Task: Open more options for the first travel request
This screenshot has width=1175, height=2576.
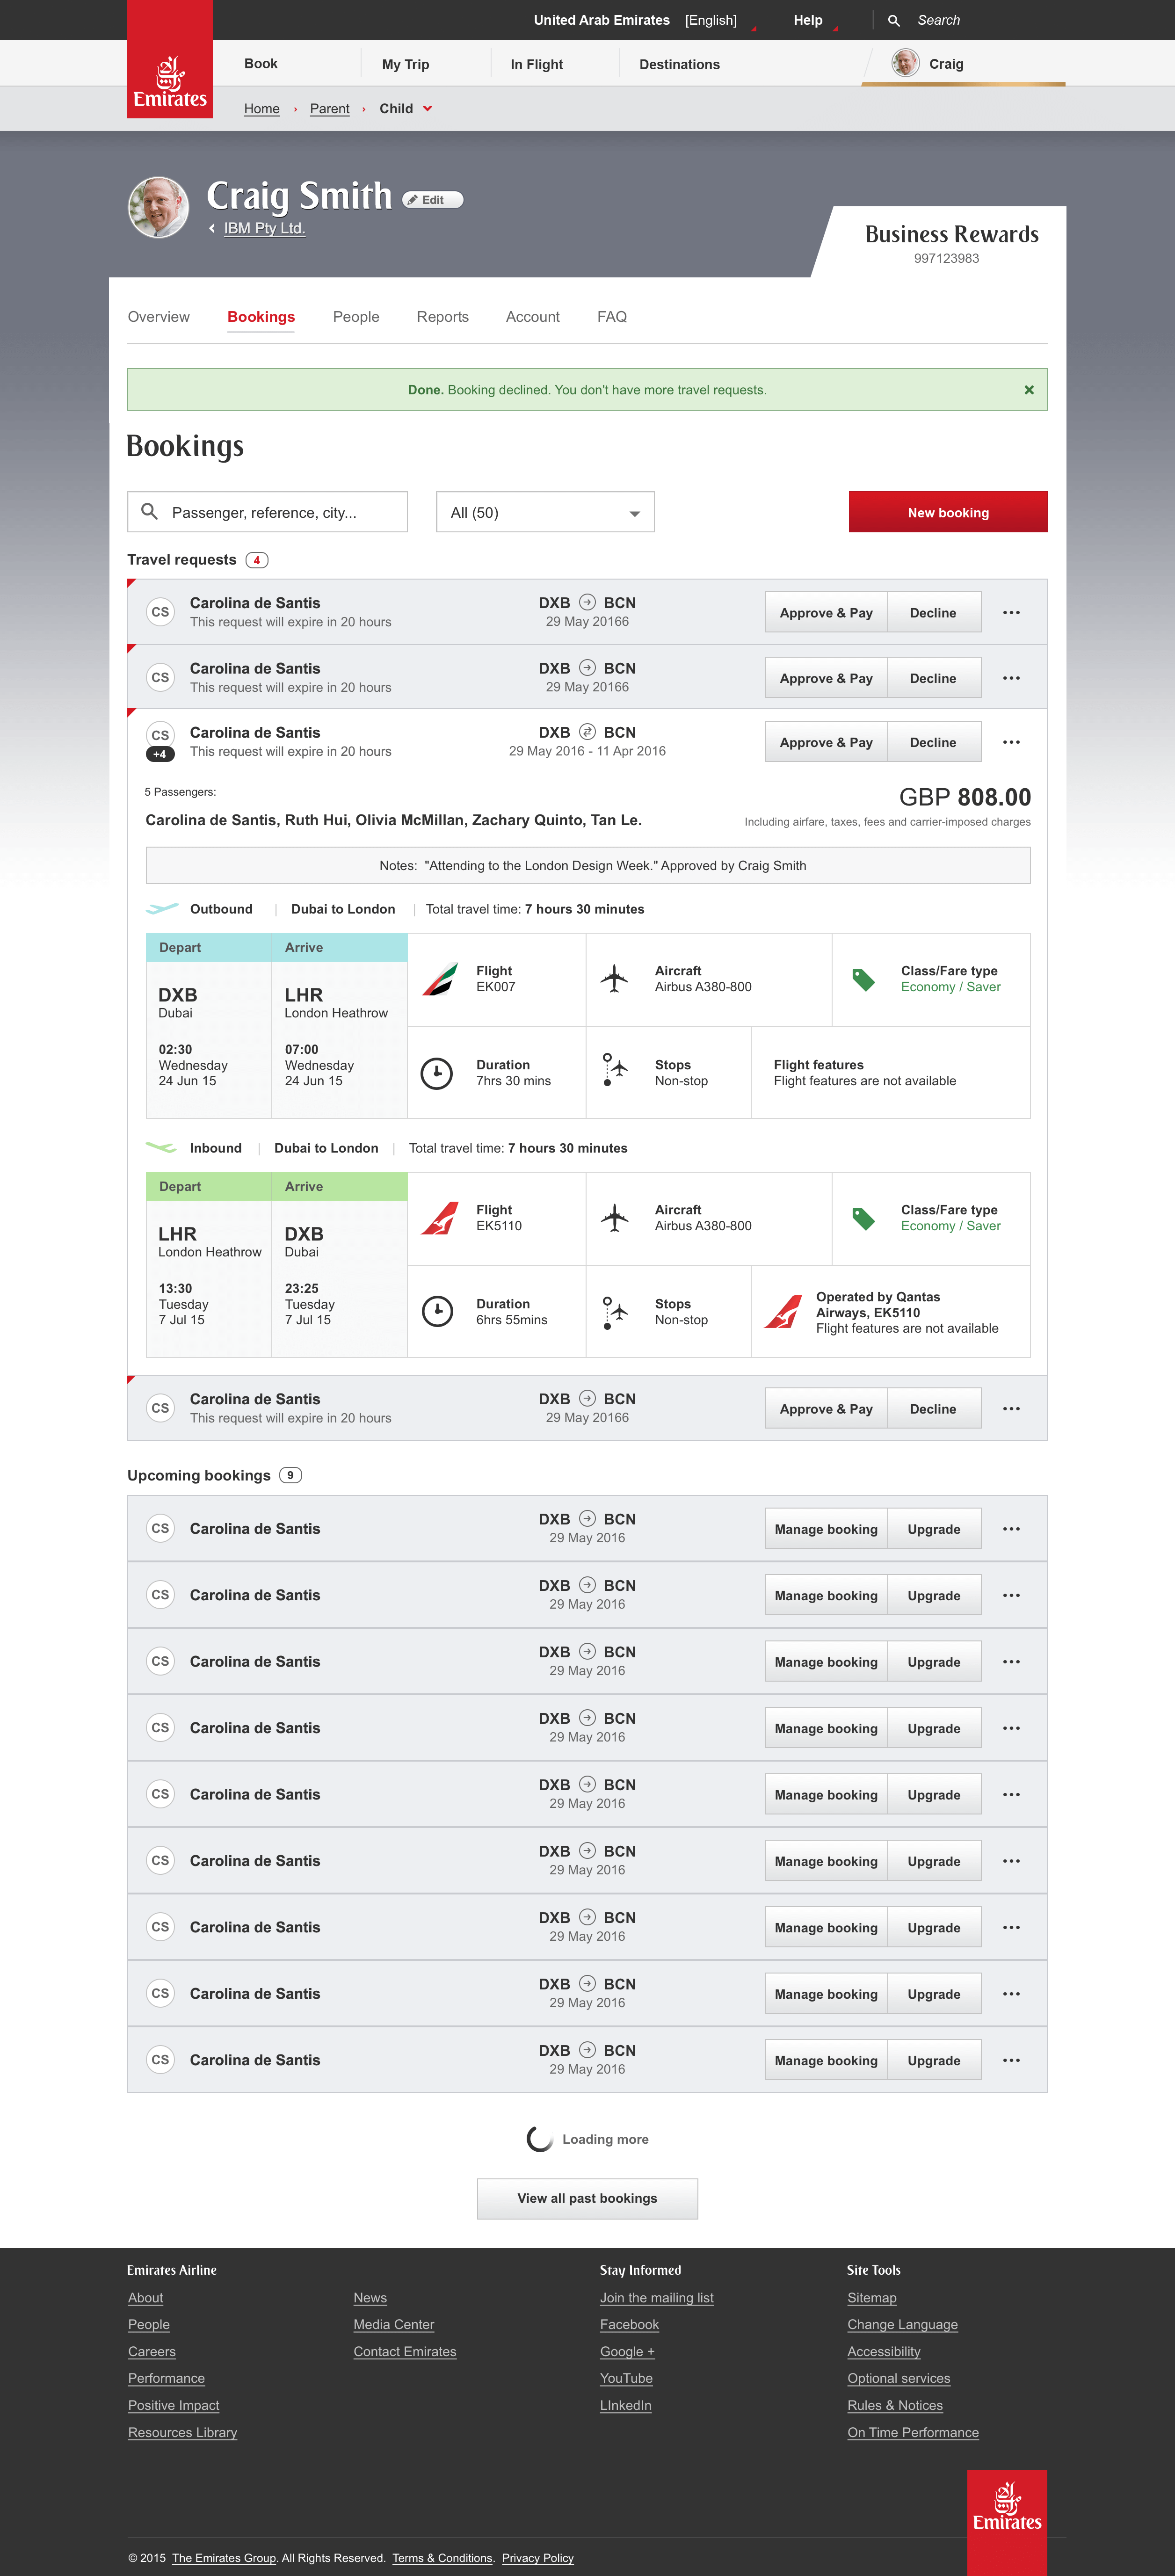Action: click(1011, 613)
